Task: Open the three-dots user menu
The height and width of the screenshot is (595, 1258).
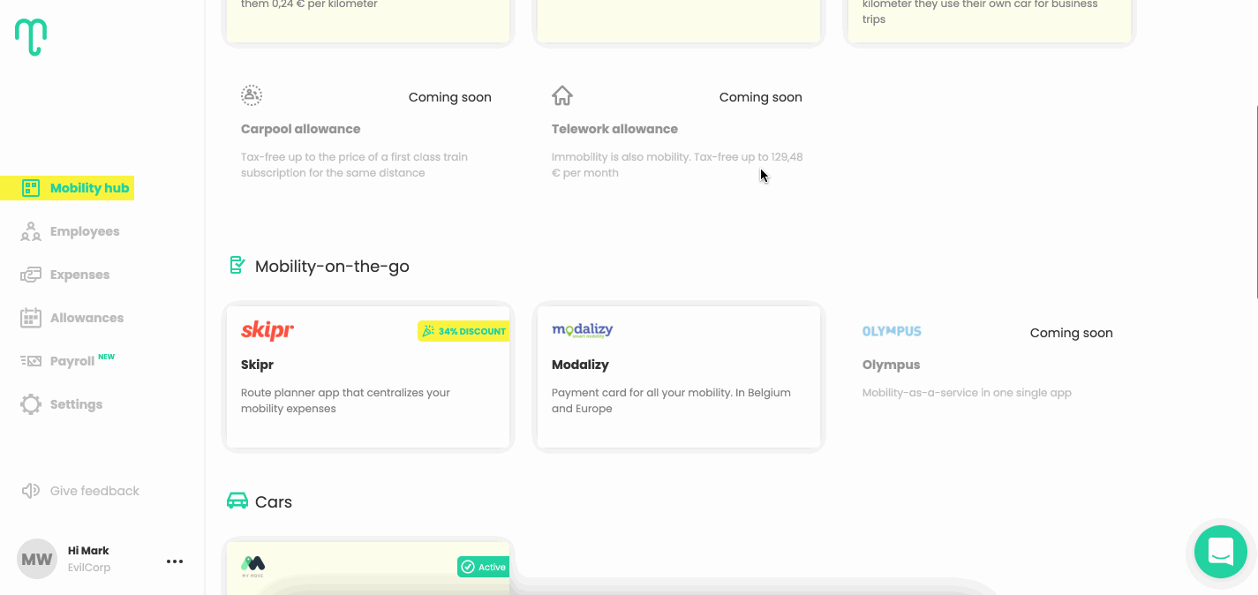Action: (175, 561)
